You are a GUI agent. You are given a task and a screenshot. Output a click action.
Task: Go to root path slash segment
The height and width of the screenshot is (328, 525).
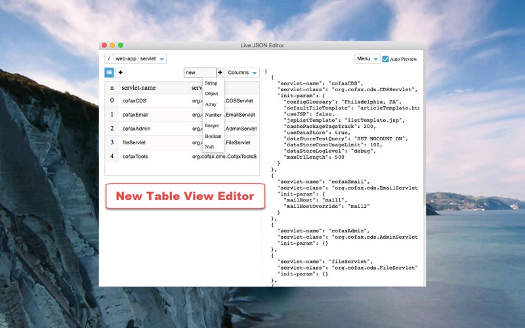point(109,58)
